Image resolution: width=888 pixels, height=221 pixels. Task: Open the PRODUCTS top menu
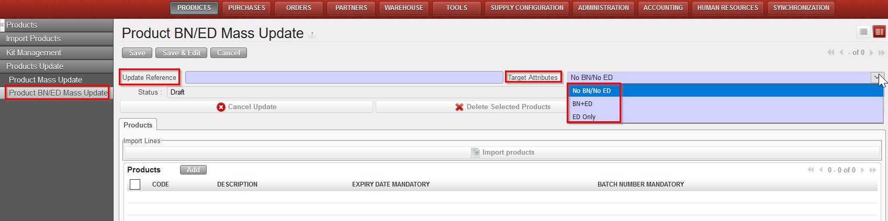click(x=194, y=8)
